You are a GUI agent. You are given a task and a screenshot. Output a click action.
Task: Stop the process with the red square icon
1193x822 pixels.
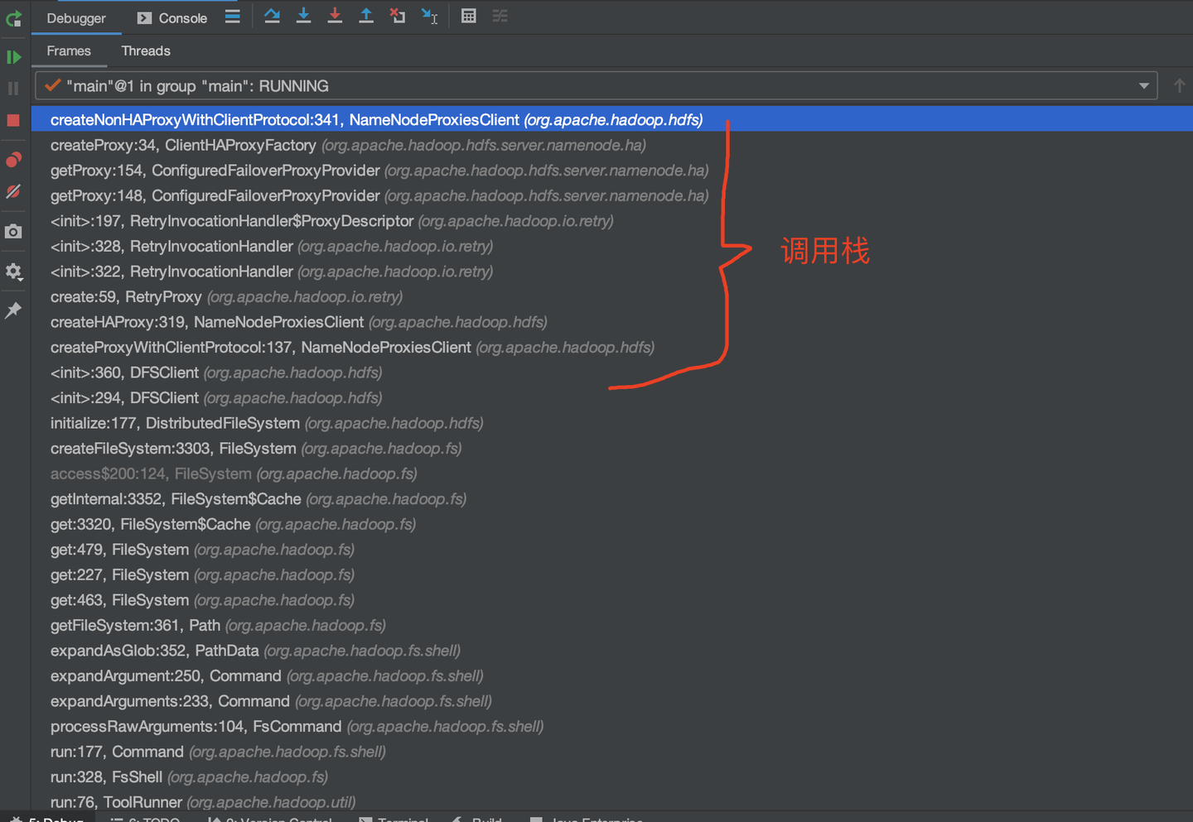pos(13,120)
